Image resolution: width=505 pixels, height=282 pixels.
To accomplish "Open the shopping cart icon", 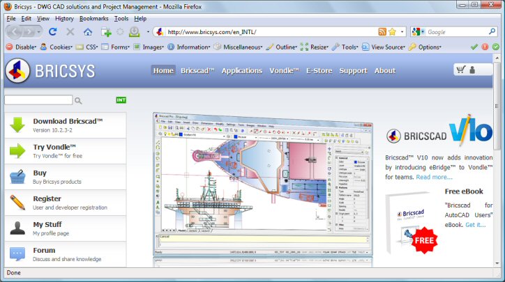I will click(x=461, y=69).
